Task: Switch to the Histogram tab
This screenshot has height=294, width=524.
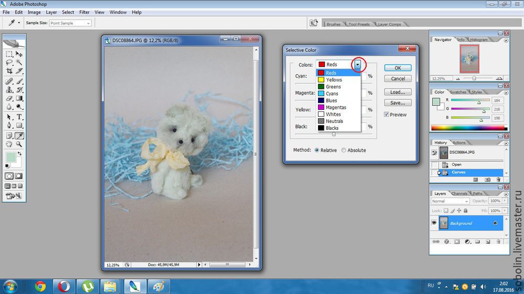Action: (478, 39)
